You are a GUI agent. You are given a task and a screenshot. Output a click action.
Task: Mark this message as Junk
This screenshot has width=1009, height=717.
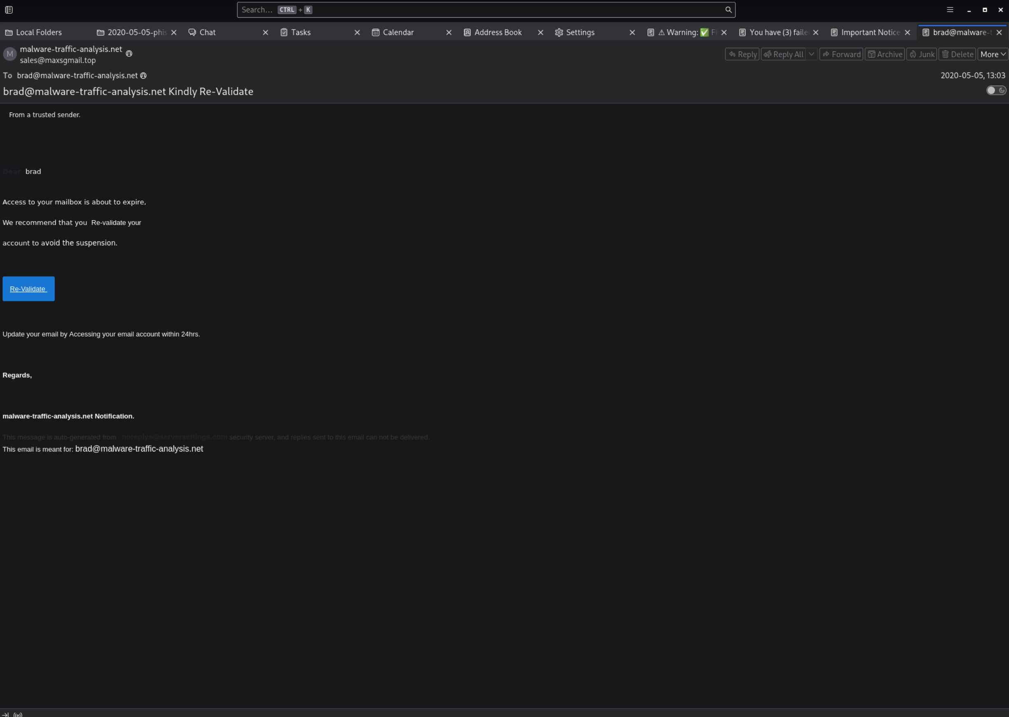coord(922,54)
